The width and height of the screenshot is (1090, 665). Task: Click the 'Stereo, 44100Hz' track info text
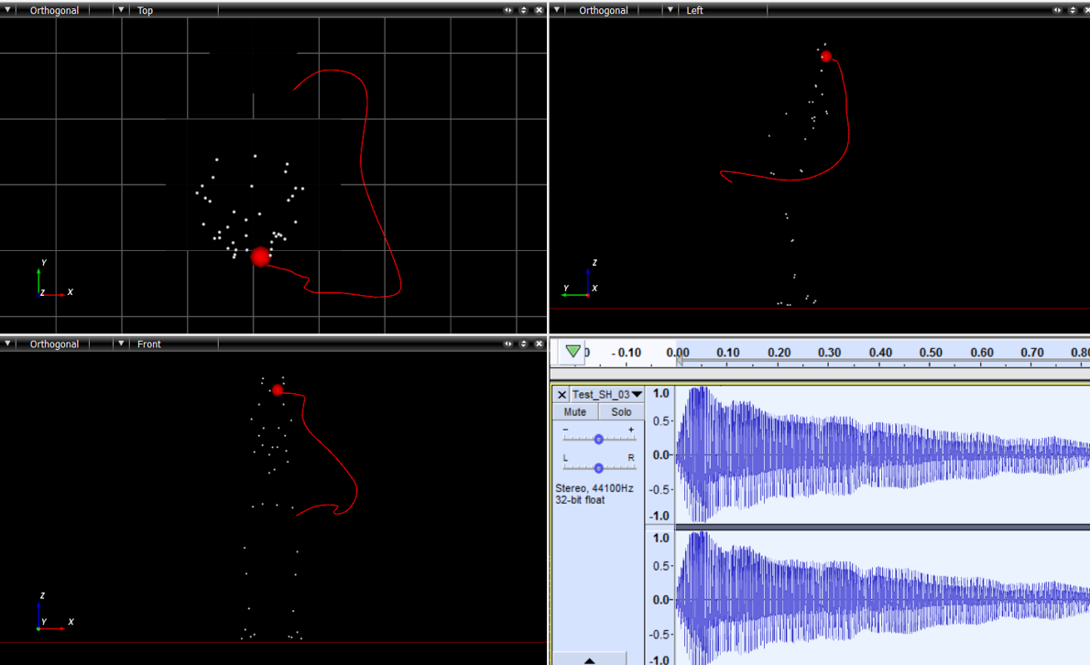pos(594,488)
